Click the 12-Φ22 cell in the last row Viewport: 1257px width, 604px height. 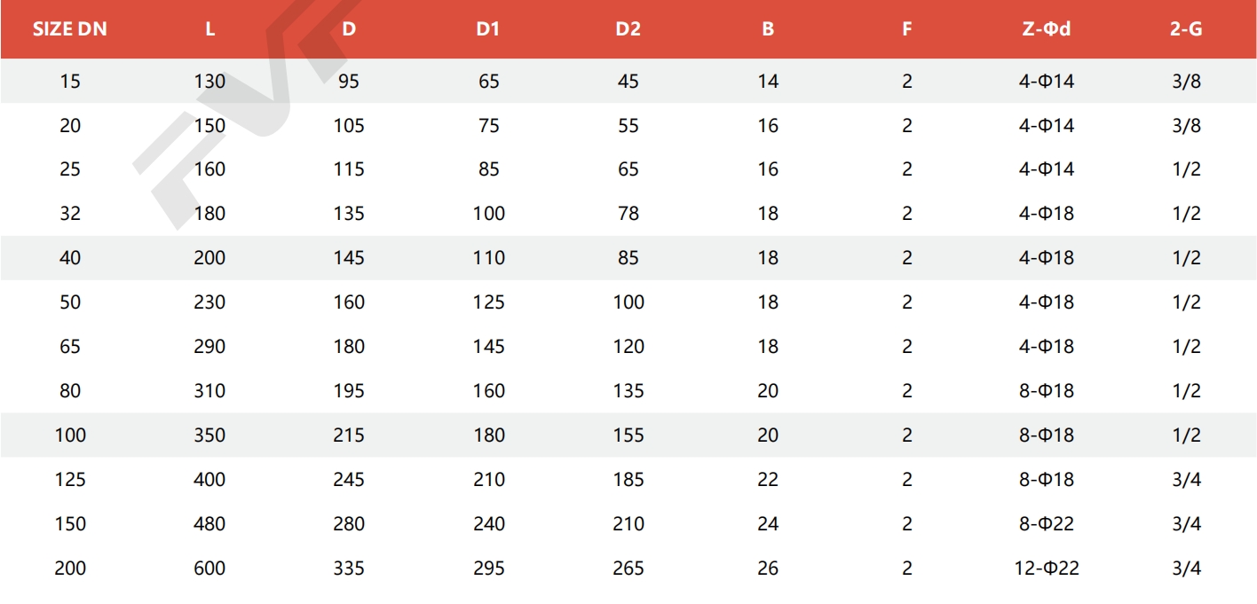pos(1047,569)
